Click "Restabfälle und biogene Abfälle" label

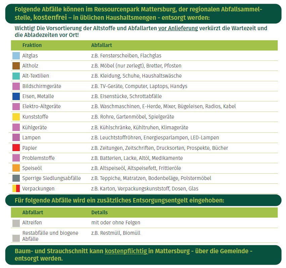point(50,236)
